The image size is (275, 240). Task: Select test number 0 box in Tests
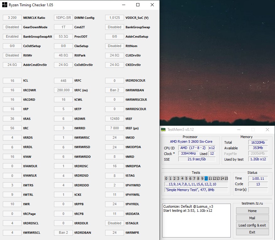166,179
